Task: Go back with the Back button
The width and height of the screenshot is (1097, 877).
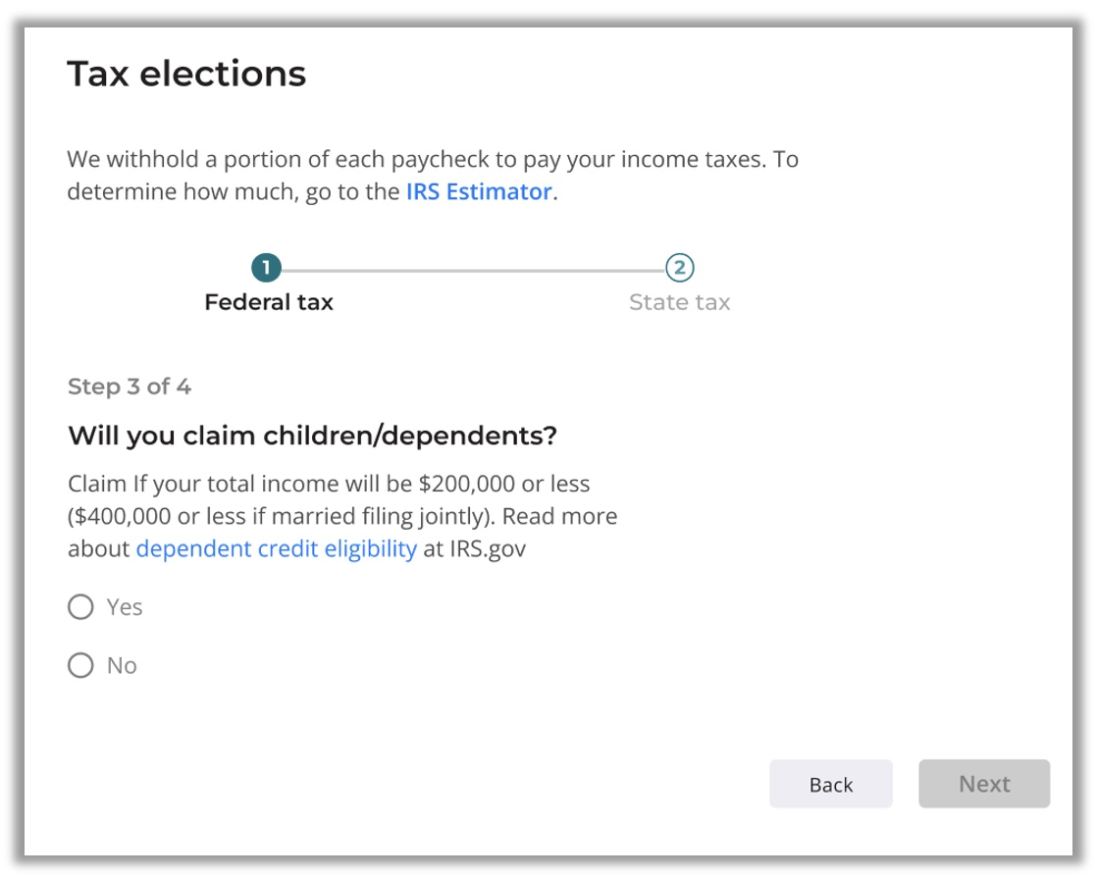Action: pos(830,784)
